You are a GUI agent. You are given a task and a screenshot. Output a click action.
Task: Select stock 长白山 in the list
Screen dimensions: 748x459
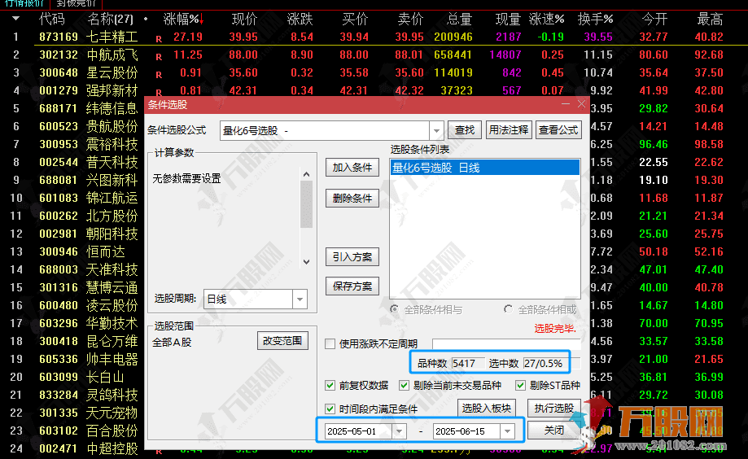(x=106, y=377)
